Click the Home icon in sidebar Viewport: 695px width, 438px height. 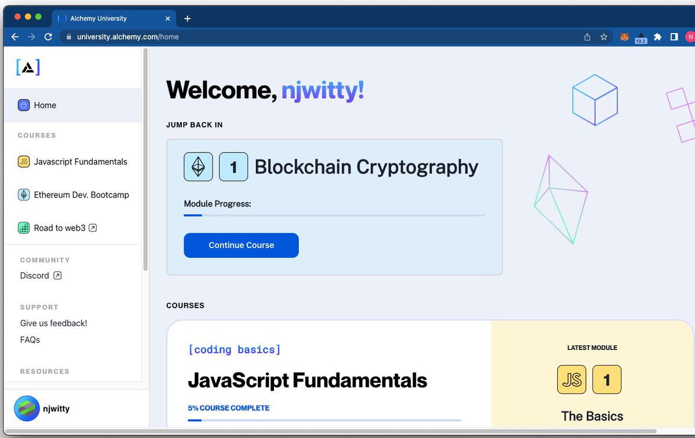24,105
